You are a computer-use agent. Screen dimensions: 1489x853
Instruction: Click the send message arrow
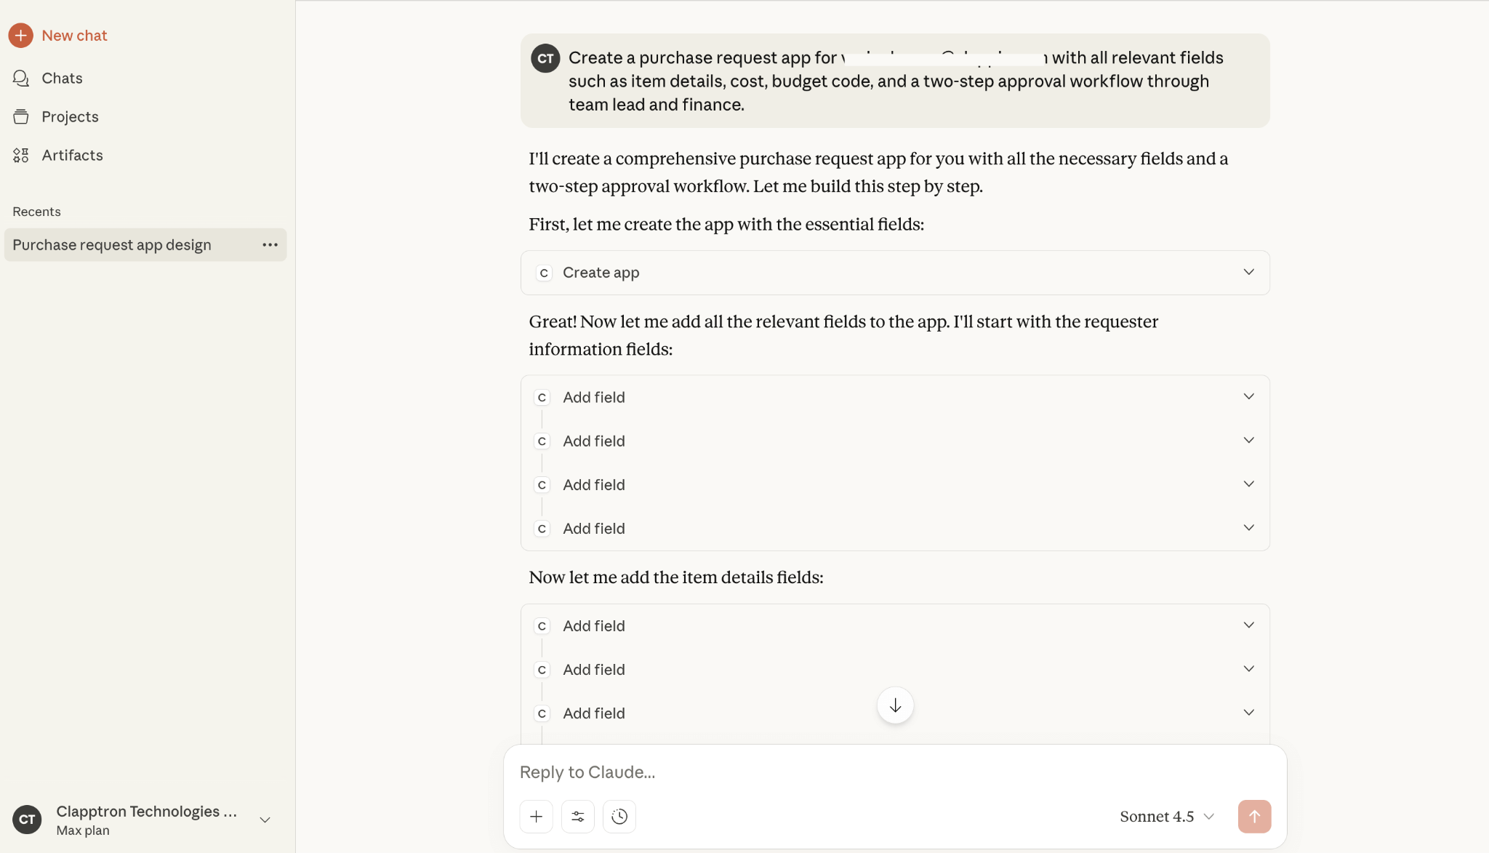click(1254, 816)
